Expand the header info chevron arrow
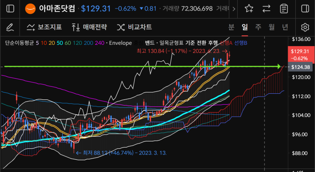Screen dimensions: 315x172 pyautogui.click(x=233, y=9)
